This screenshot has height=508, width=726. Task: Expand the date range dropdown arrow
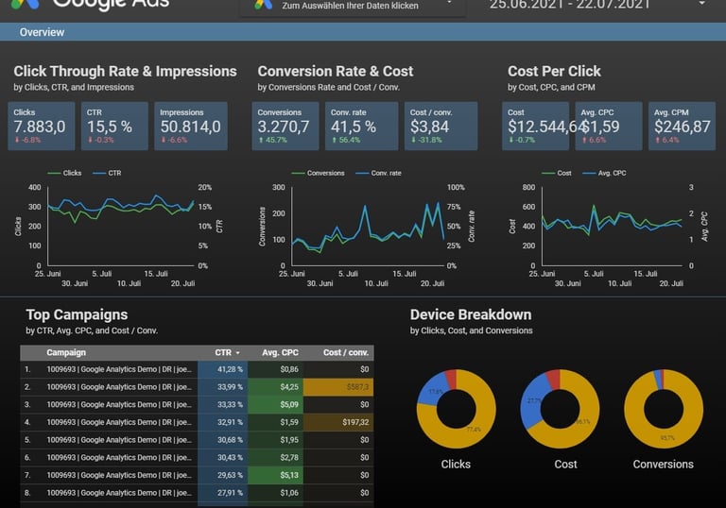coord(702,3)
